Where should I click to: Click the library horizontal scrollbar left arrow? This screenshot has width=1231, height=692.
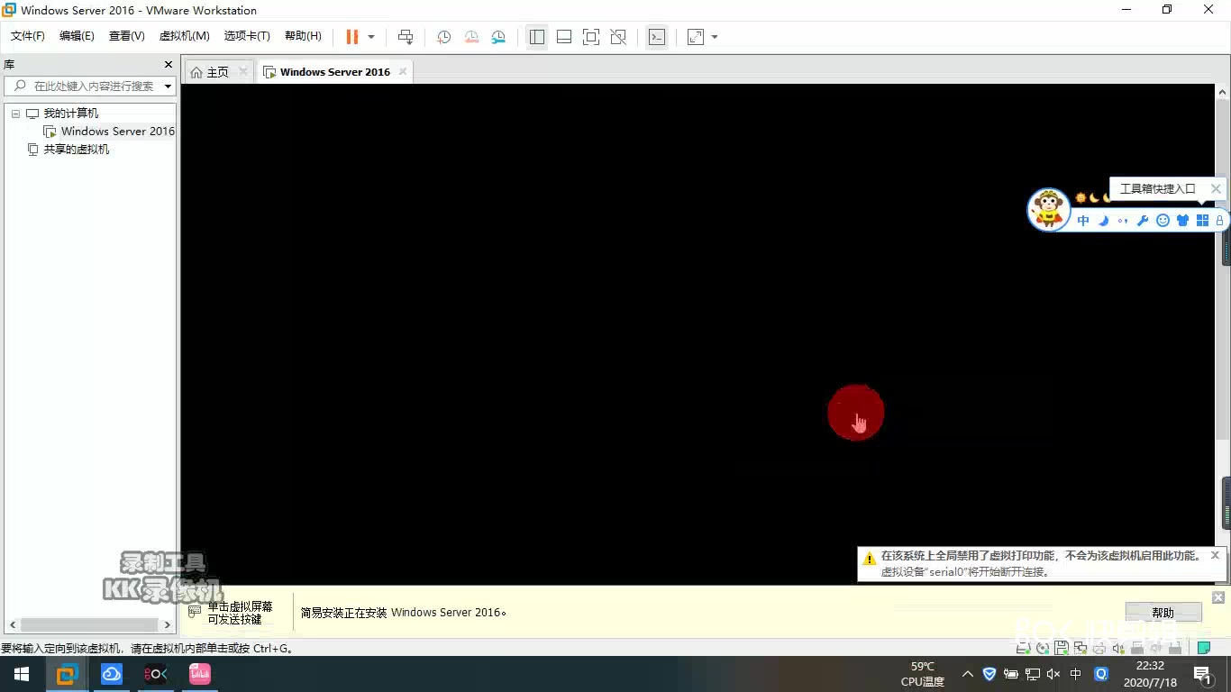pyautogui.click(x=13, y=624)
